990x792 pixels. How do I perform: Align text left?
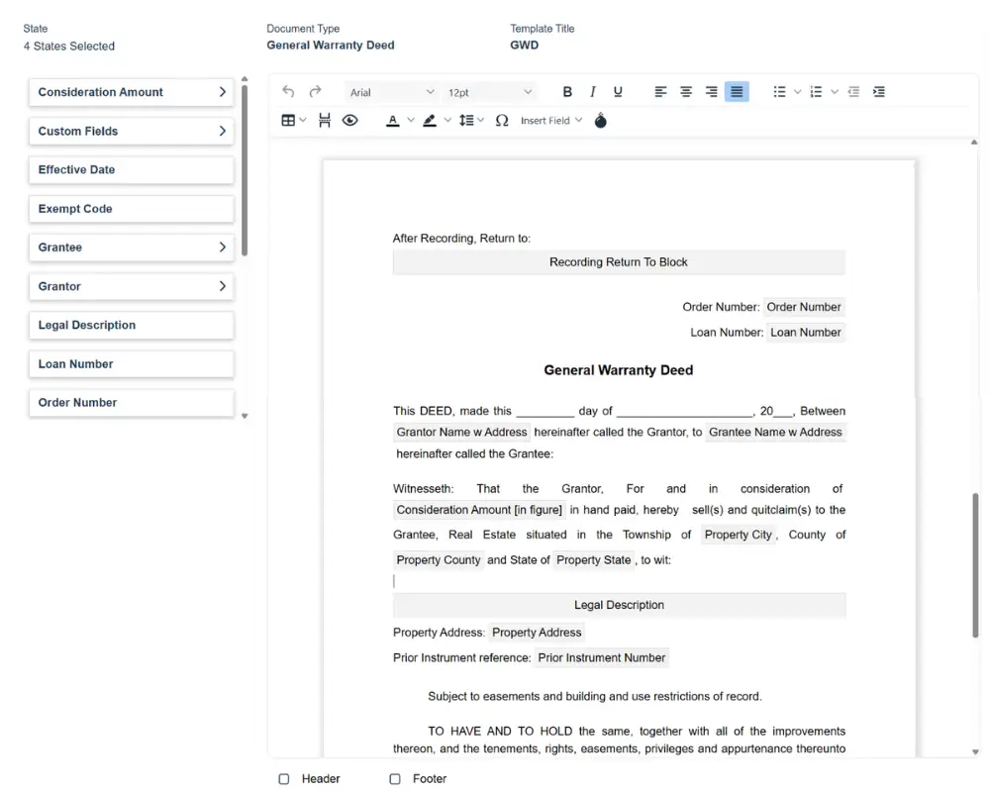660,92
